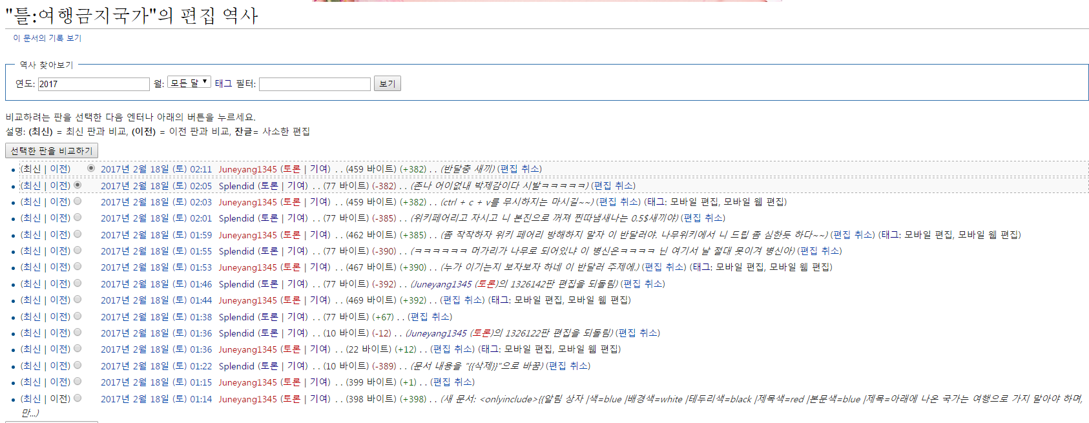Click the '선택한 판을 비교하기' button
The width and height of the screenshot is (1089, 423).
[52, 150]
